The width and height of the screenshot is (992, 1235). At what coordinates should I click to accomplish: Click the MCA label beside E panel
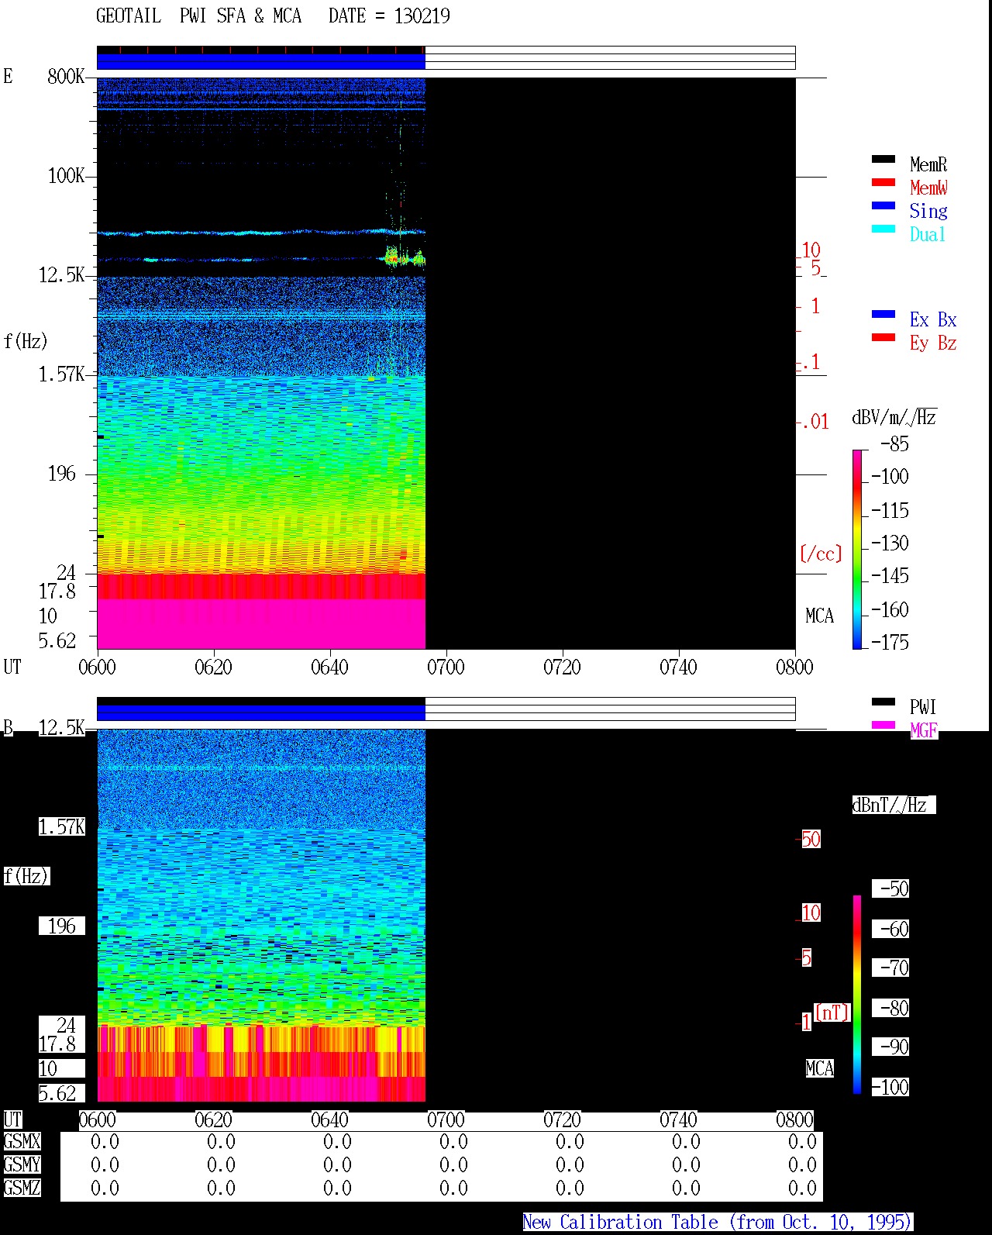point(819,616)
